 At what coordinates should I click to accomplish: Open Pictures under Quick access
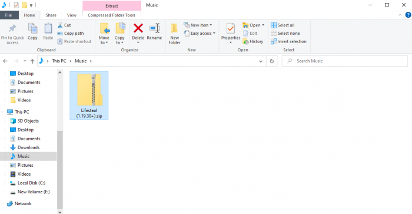[25, 91]
